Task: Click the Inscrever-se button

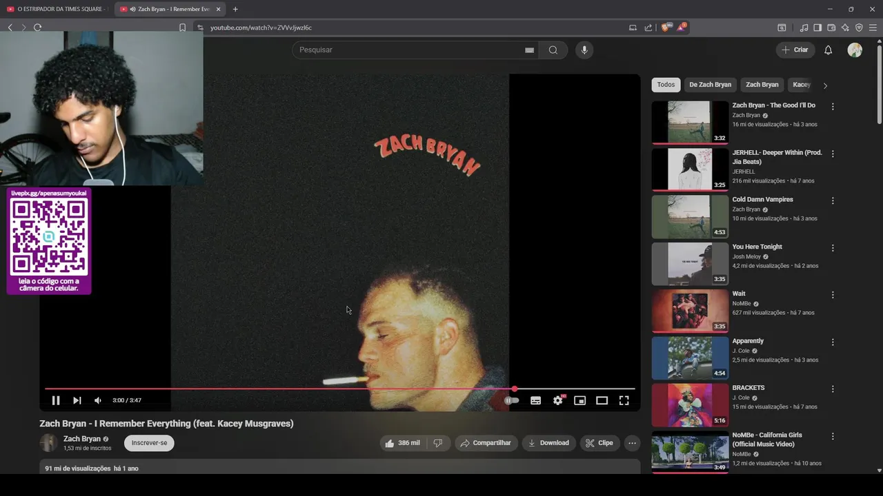Action: click(149, 443)
